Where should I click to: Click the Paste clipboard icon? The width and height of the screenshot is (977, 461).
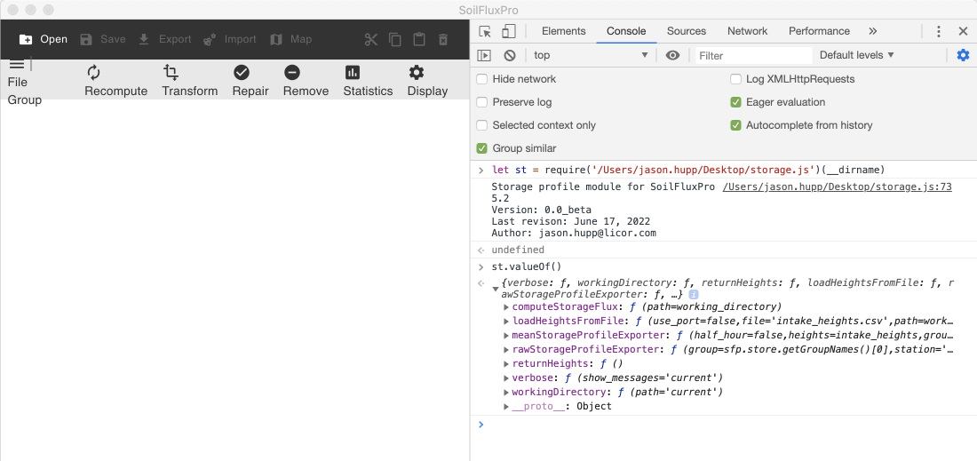[x=419, y=39]
